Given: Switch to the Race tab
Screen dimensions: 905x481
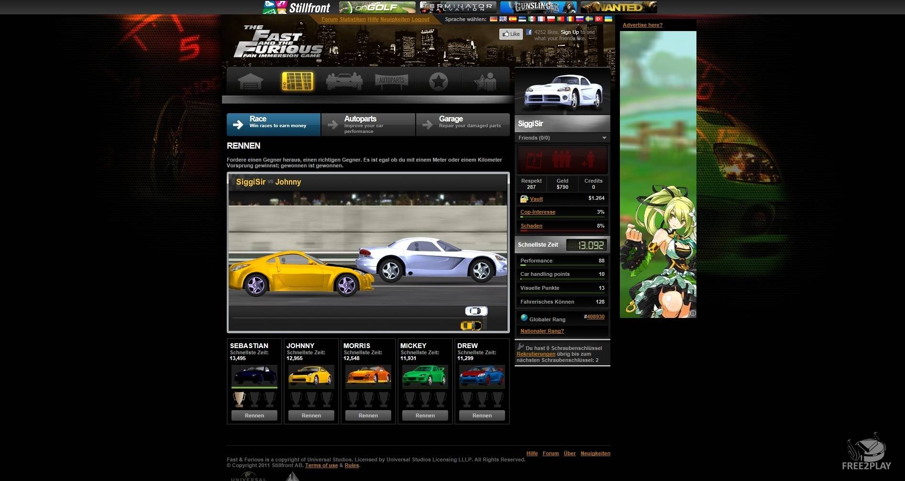Looking at the screenshot, I should coord(274,124).
